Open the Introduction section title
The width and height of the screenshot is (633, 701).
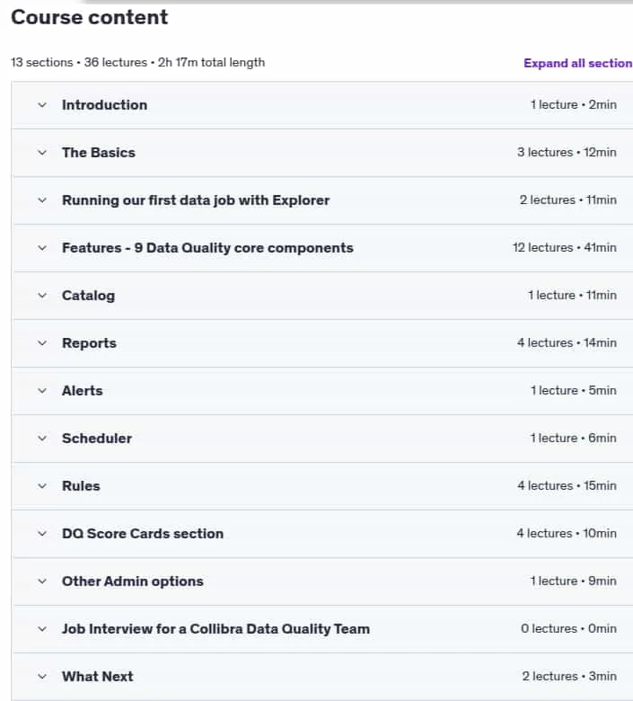(x=104, y=105)
